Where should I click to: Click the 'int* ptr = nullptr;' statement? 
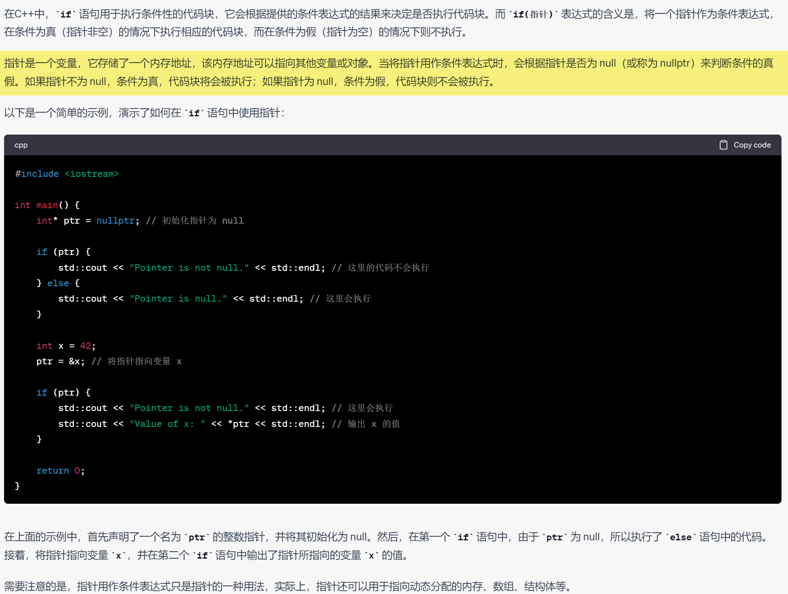tap(88, 221)
